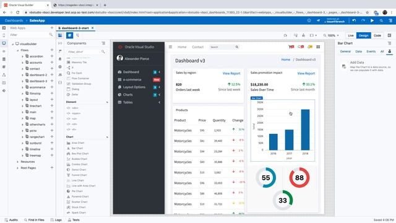Open the Data properties tab
The image size is (396, 223).
[359, 51]
